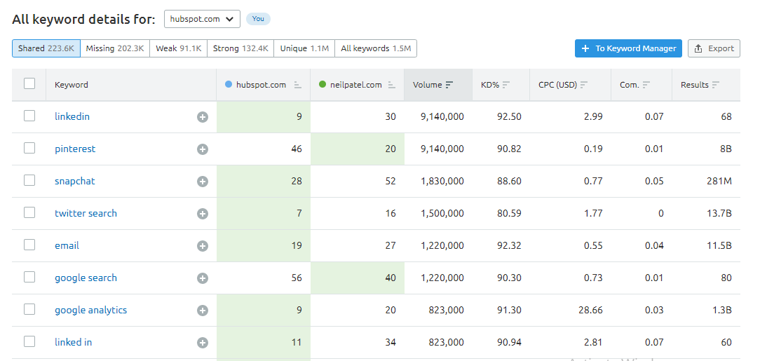Screen dimensions: 760x361
Task: Check the email row checkbox
Action: tap(29, 244)
